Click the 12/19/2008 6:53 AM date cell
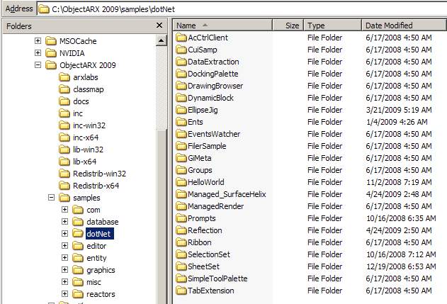The image size is (447, 304). 401,266
